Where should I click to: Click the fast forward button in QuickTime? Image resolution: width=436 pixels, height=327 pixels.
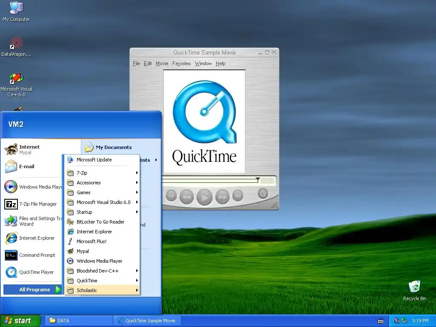(222, 197)
